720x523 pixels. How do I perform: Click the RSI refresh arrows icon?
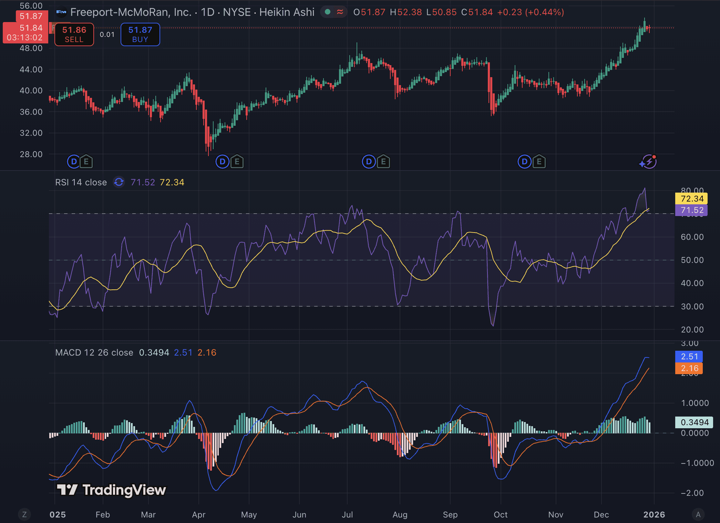click(x=119, y=182)
